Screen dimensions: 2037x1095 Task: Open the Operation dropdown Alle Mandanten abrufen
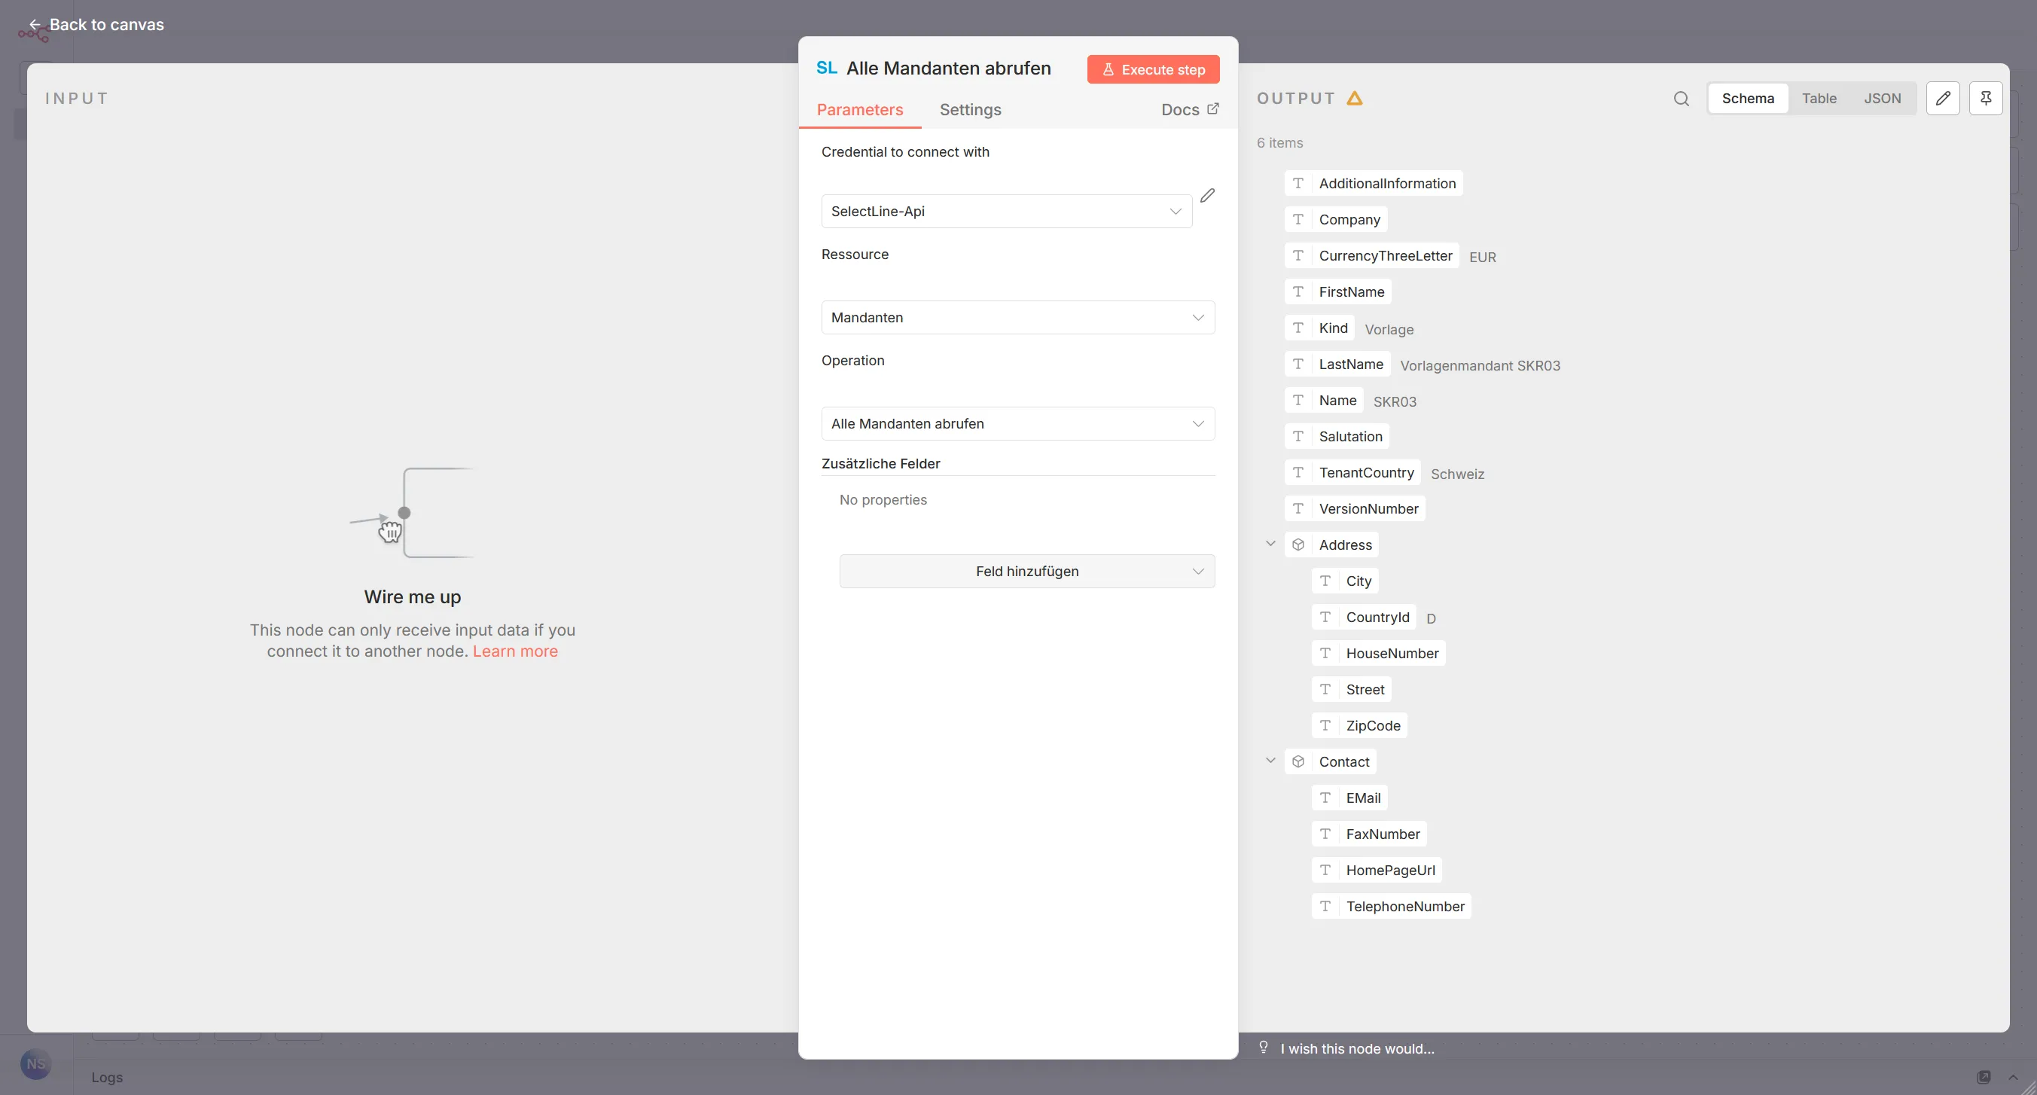click(x=1017, y=424)
